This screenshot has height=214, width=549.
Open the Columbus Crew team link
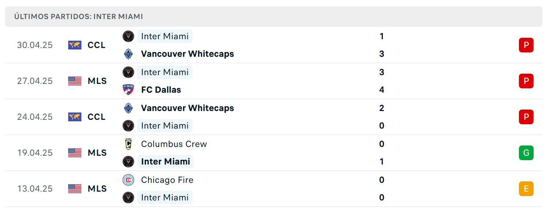click(174, 144)
